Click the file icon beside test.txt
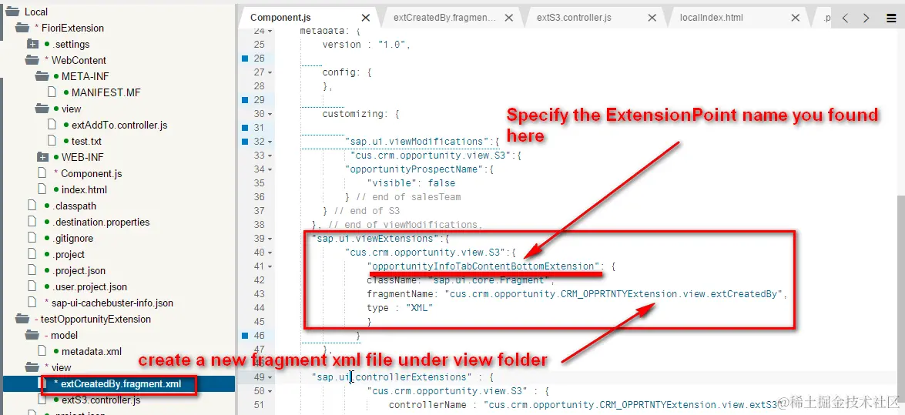The image size is (905, 415). click(52, 141)
